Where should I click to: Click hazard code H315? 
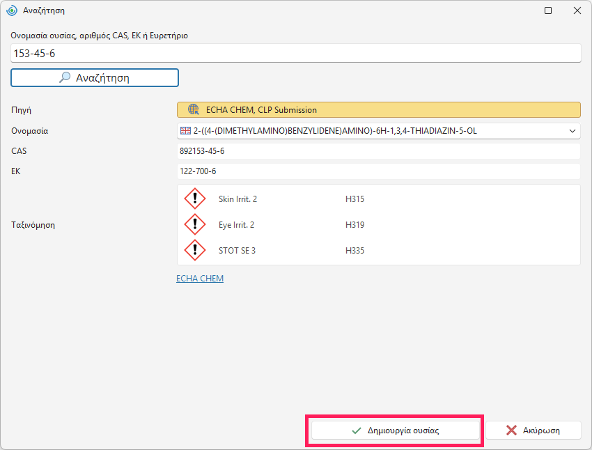355,199
